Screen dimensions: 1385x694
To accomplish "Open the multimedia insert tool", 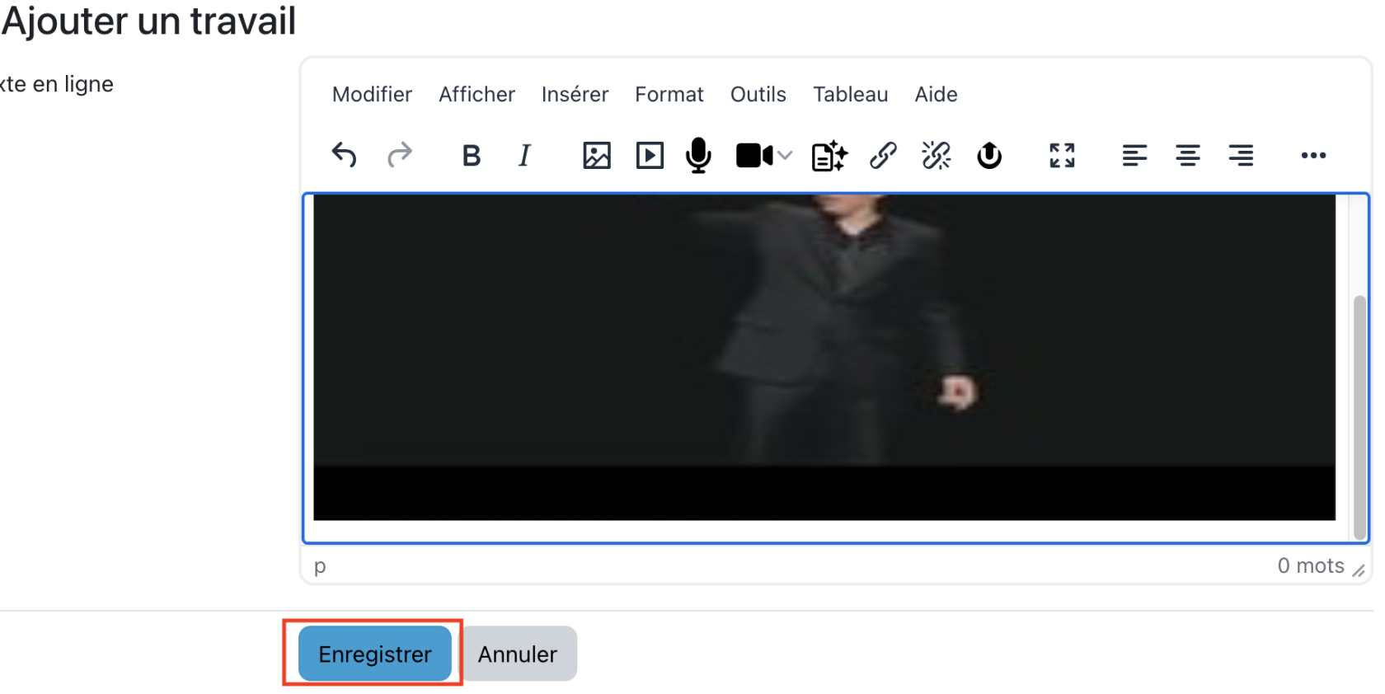I will (650, 155).
